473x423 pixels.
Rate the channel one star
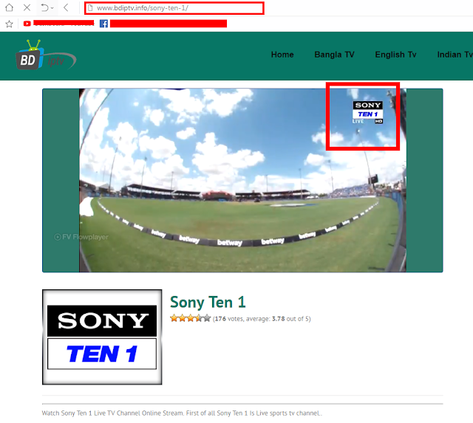[174, 318]
